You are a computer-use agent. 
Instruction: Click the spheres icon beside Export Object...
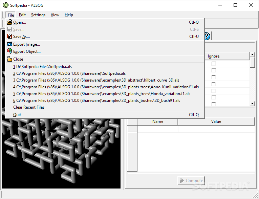click(9, 51)
